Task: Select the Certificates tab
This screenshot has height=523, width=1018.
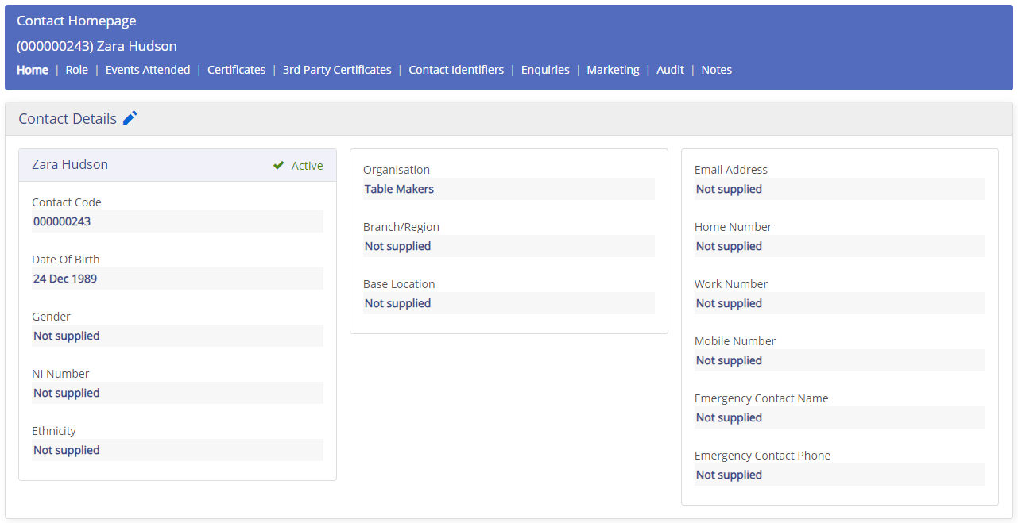Action: (236, 70)
